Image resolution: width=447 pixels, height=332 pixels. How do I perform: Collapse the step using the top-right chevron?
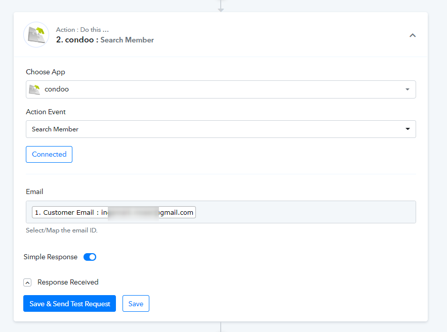[x=413, y=35]
